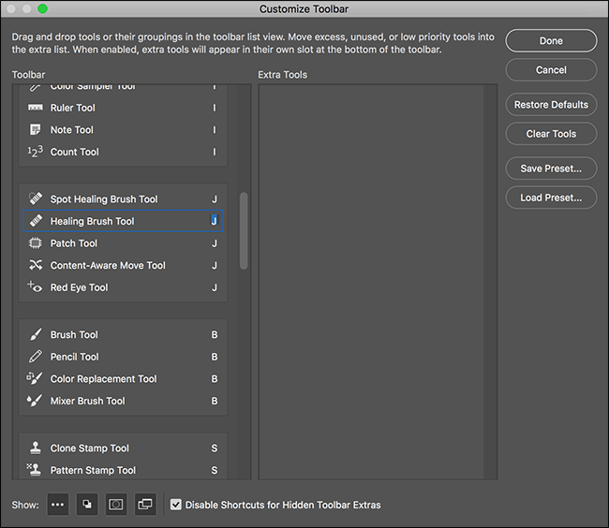Click the green window zoom button

pos(43,8)
